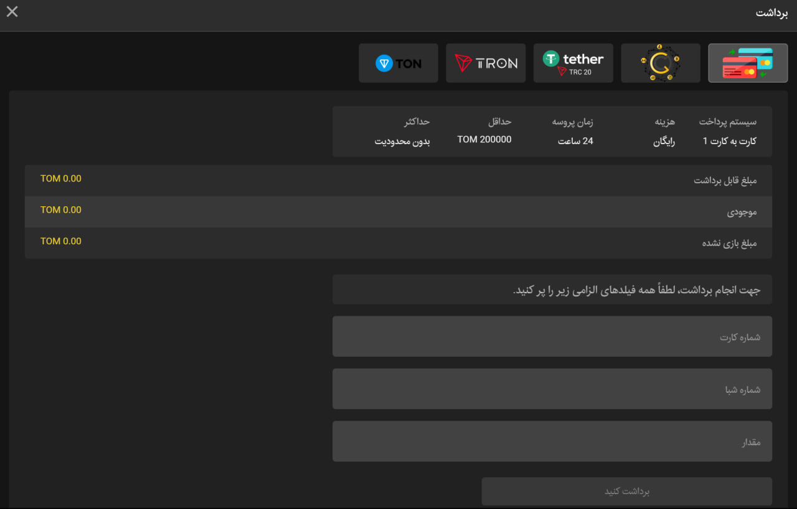Select the TRON network icon
797x509 pixels.
[x=486, y=63]
